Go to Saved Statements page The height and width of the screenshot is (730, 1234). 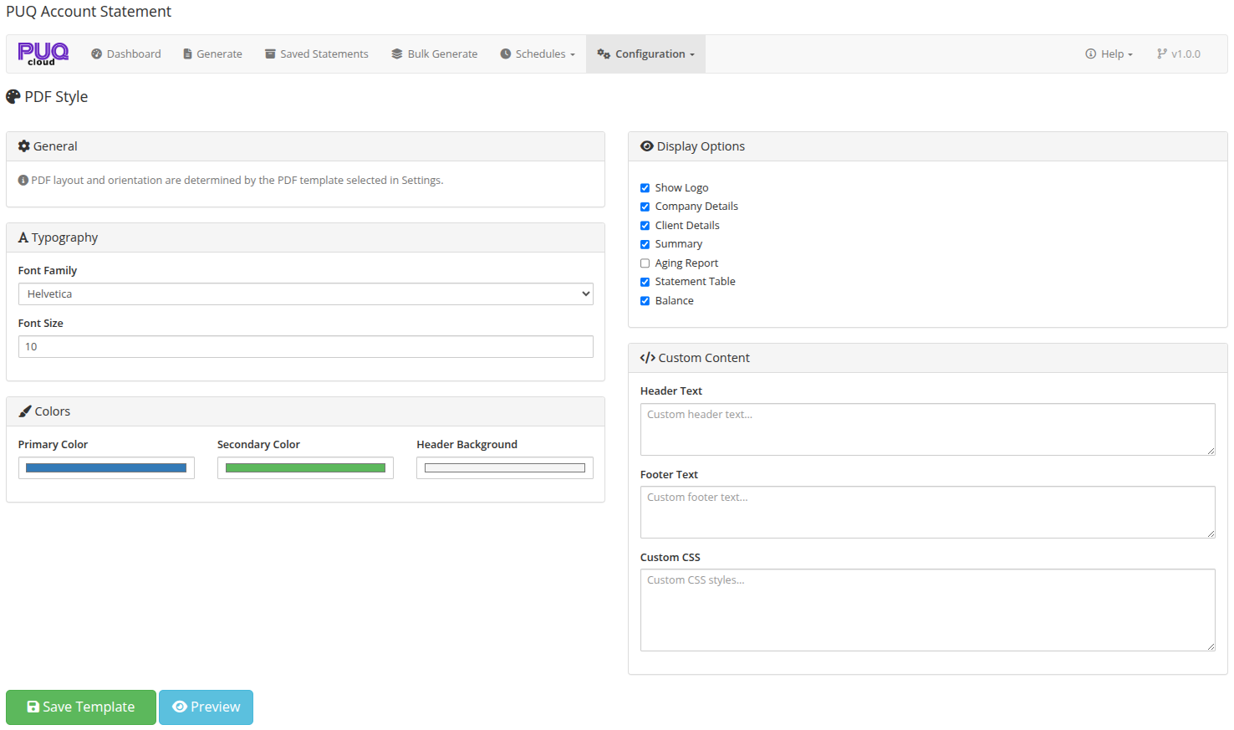[324, 54]
